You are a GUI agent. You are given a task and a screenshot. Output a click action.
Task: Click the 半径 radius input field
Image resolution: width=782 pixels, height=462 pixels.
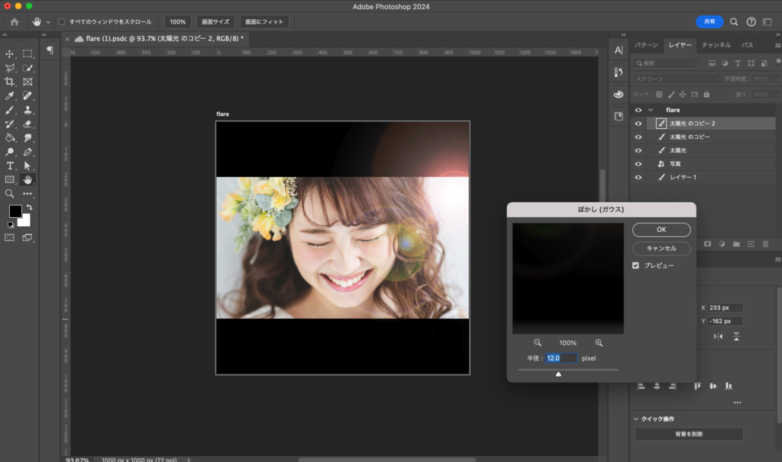561,358
